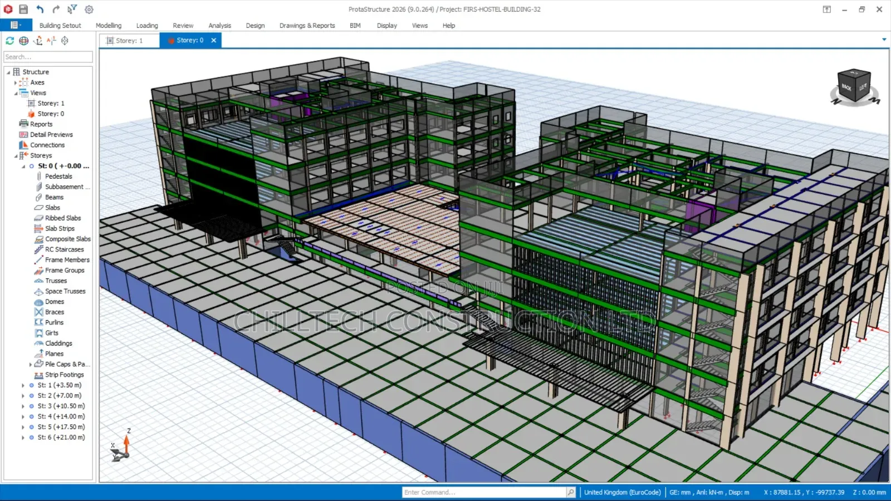Open the view tabs list dropdown arrow
The image size is (891, 501).
point(884,40)
